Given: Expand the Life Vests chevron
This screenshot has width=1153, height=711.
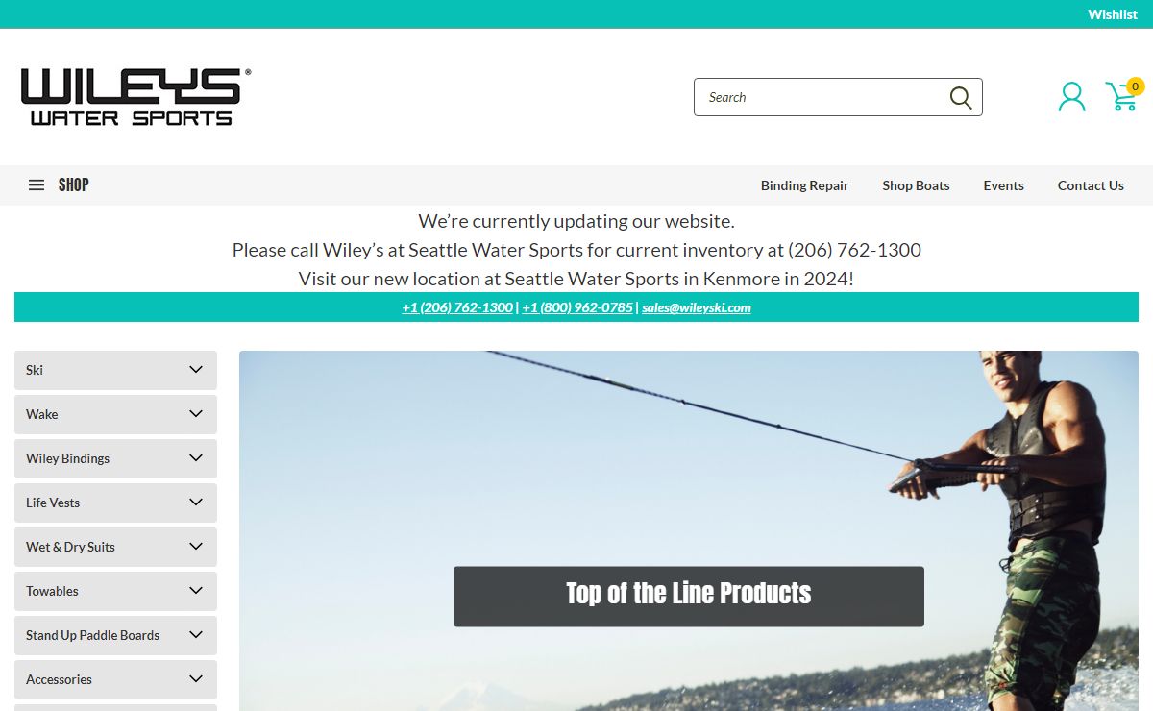Looking at the screenshot, I should pos(196,503).
